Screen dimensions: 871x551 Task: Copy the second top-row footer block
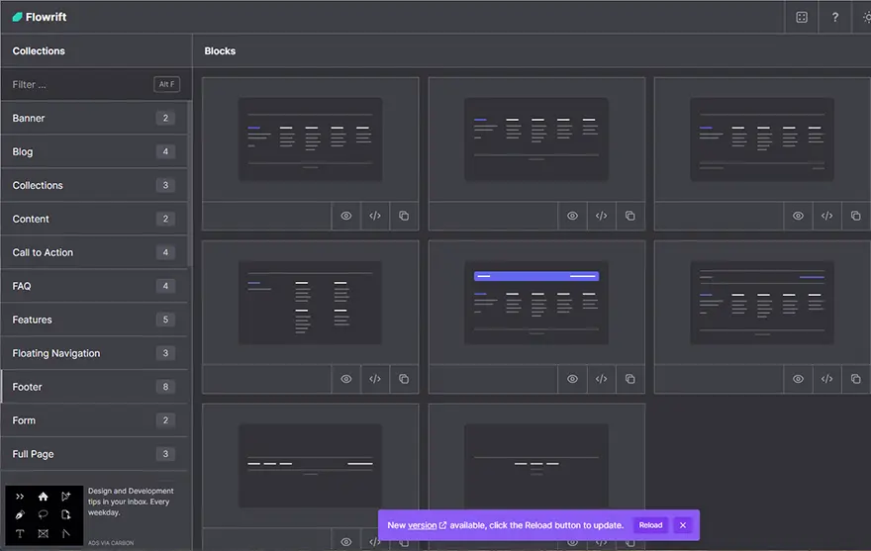(629, 216)
